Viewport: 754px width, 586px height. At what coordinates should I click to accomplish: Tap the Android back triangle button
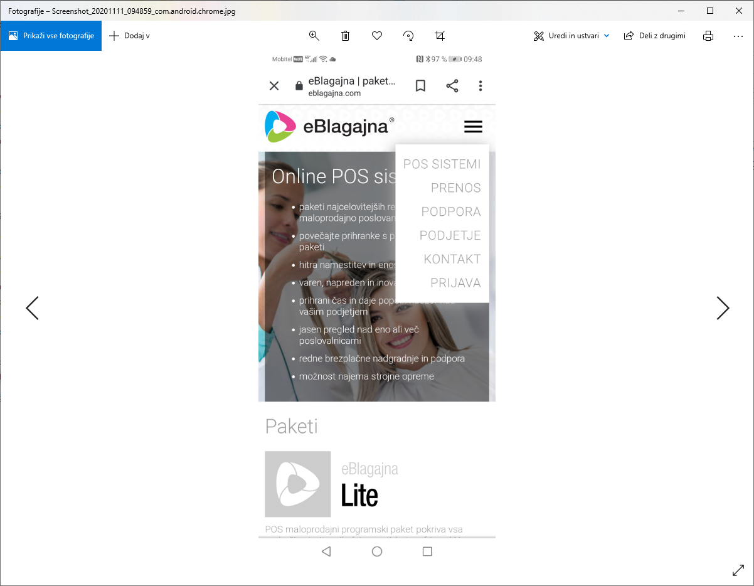click(326, 551)
